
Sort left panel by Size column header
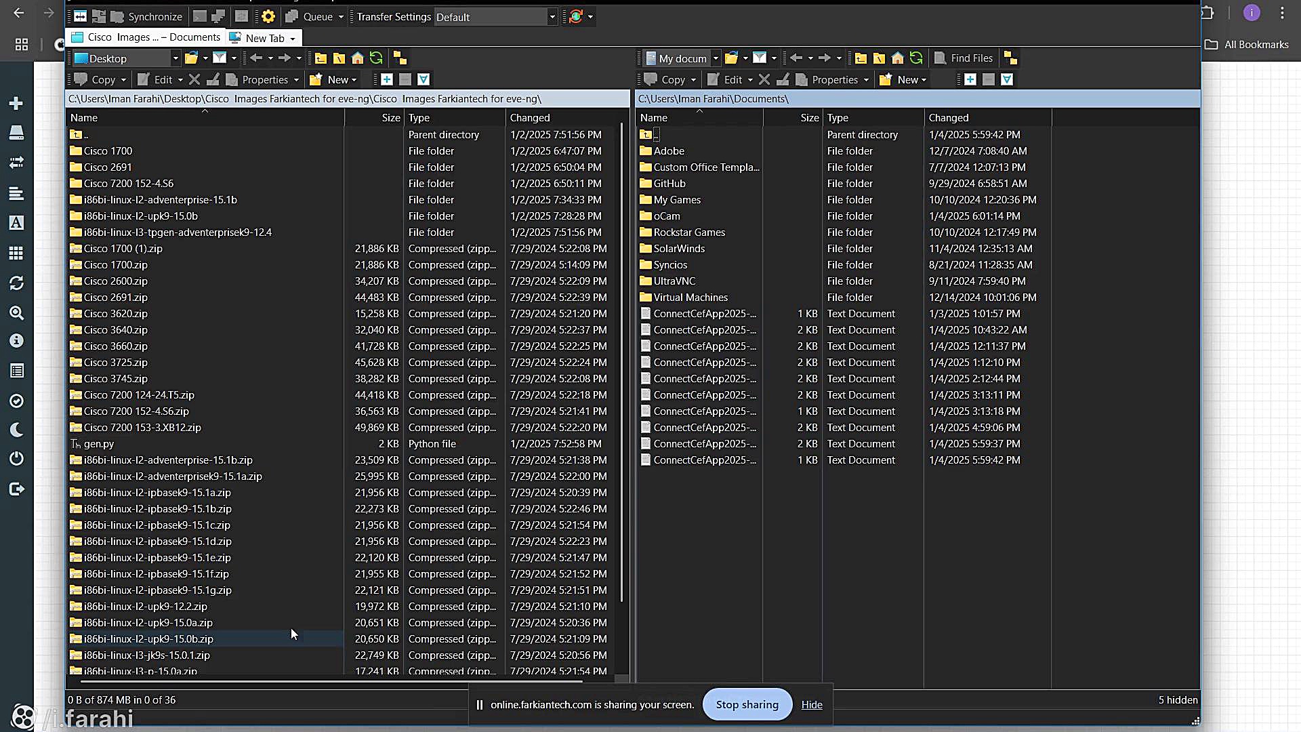click(x=375, y=117)
